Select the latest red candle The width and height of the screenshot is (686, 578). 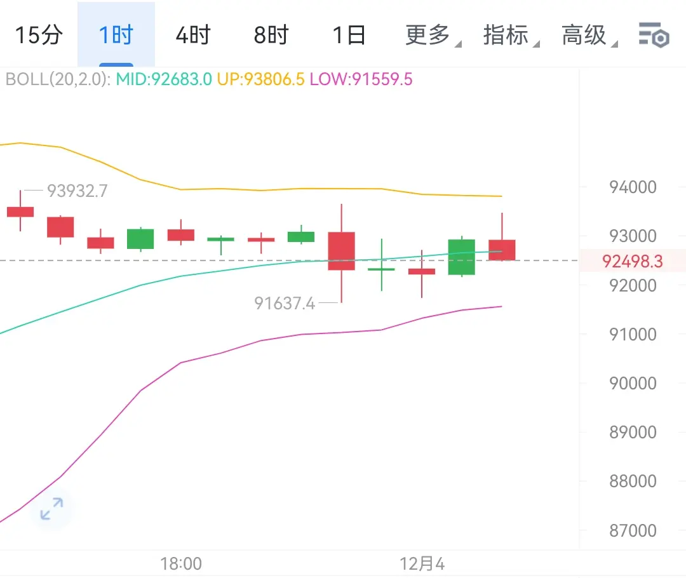(502, 250)
